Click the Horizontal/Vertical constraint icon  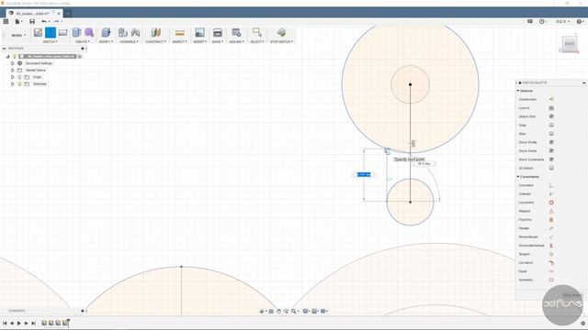tap(551, 246)
